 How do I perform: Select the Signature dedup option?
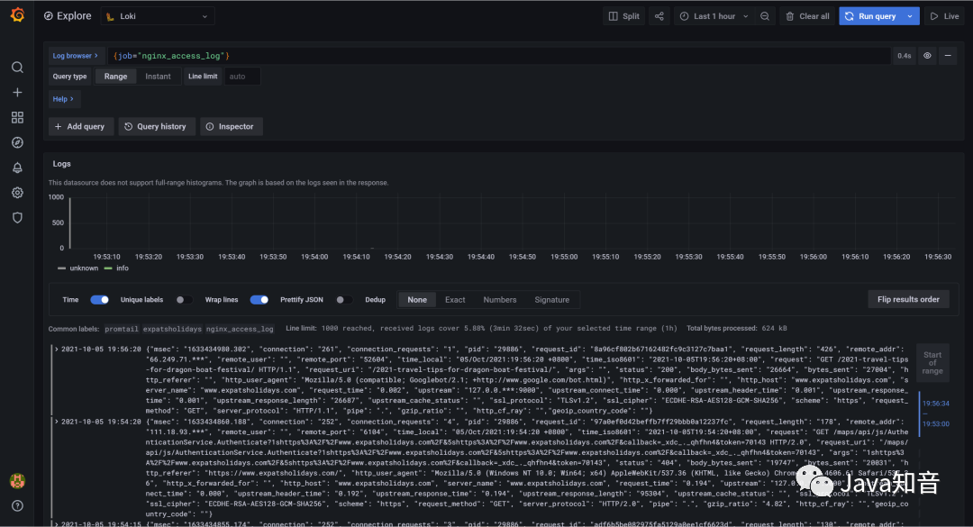pyautogui.click(x=551, y=300)
